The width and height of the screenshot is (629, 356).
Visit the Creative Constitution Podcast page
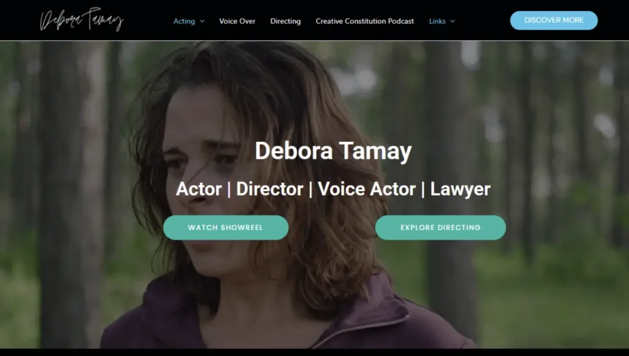[365, 21]
